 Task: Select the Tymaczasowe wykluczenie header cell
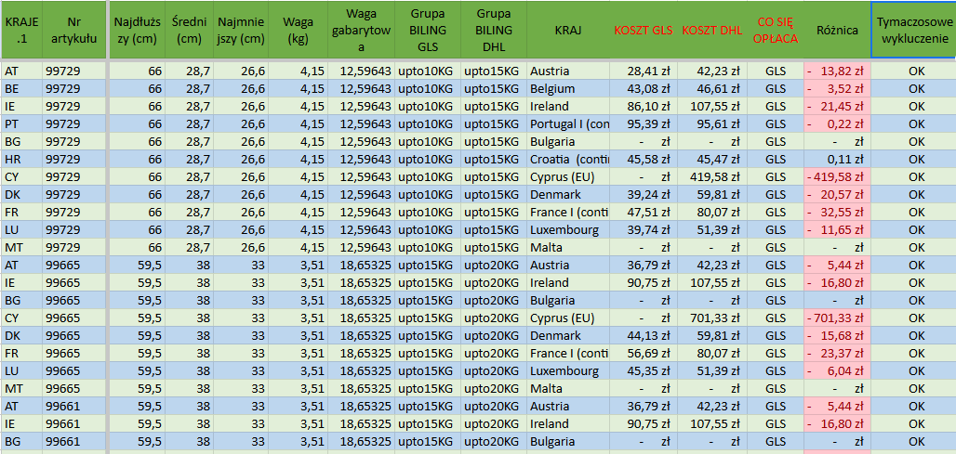click(914, 30)
